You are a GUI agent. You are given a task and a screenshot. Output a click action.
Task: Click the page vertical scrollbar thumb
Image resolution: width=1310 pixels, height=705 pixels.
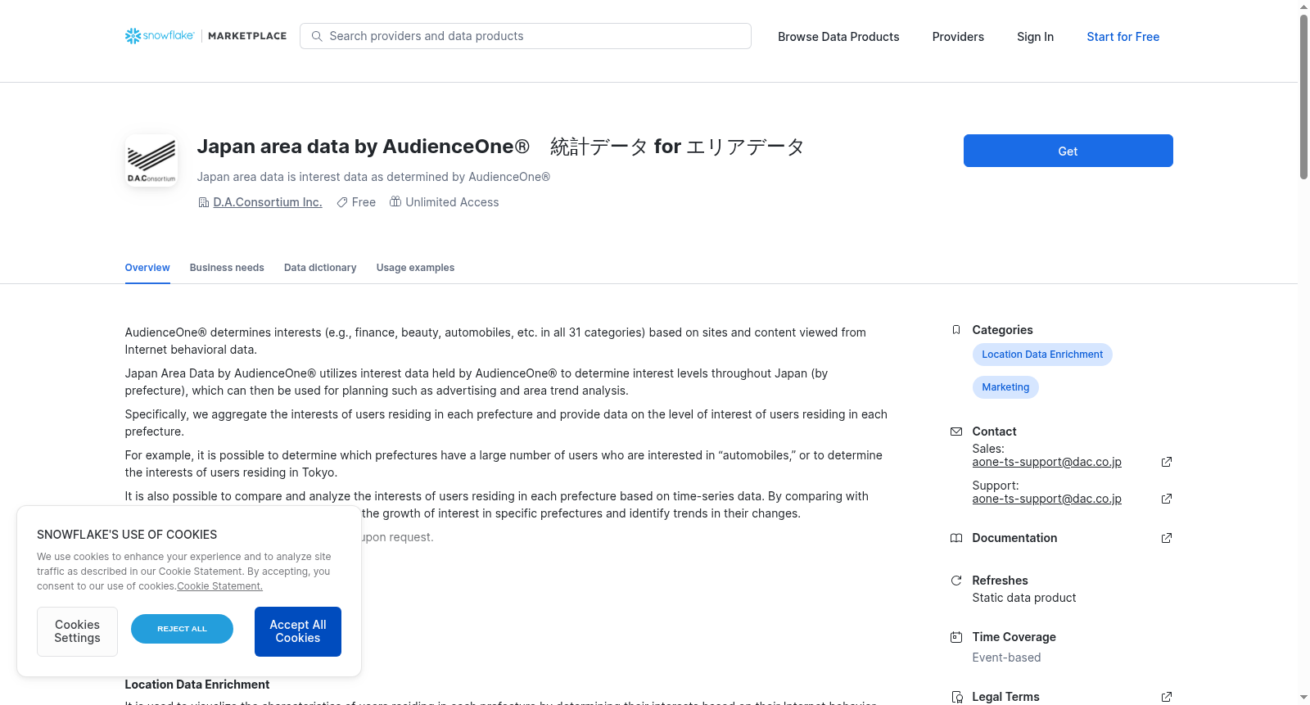(1304, 97)
